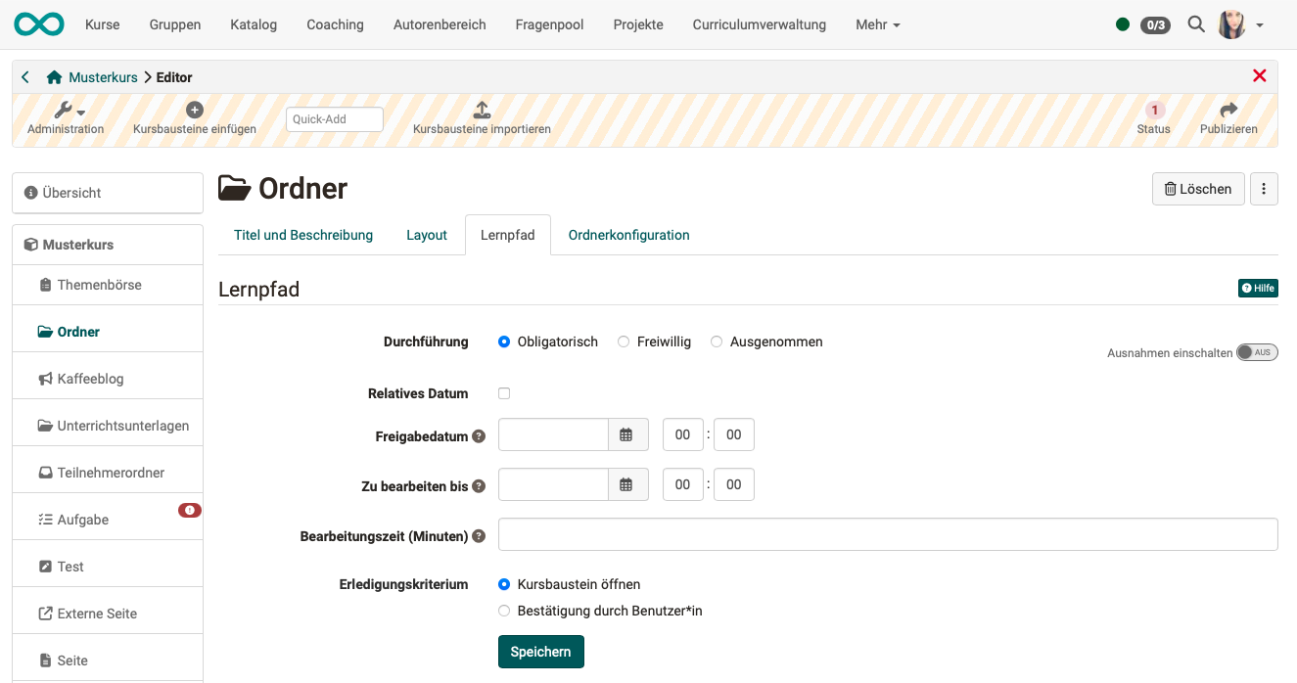This screenshot has height=683, width=1297.
Task: Switch to the Ordnerkonfiguration tab
Action: point(628,235)
